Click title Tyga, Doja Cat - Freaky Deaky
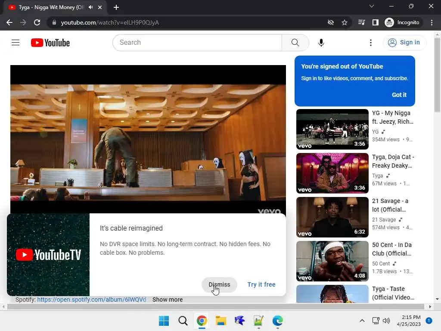This screenshot has height=331, width=441. (x=393, y=161)
